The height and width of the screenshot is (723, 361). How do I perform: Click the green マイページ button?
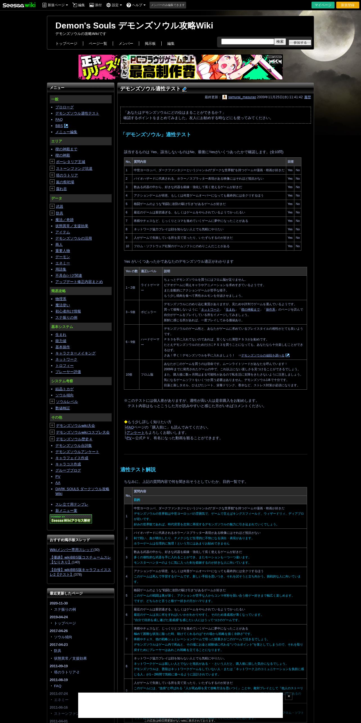tap(323, 5)
